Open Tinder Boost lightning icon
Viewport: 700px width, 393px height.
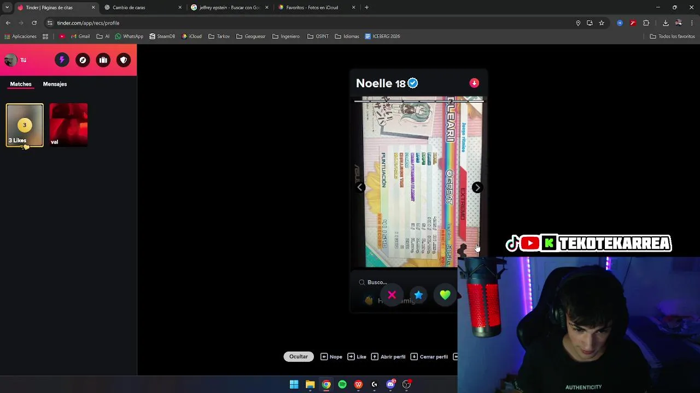[62, 60]
